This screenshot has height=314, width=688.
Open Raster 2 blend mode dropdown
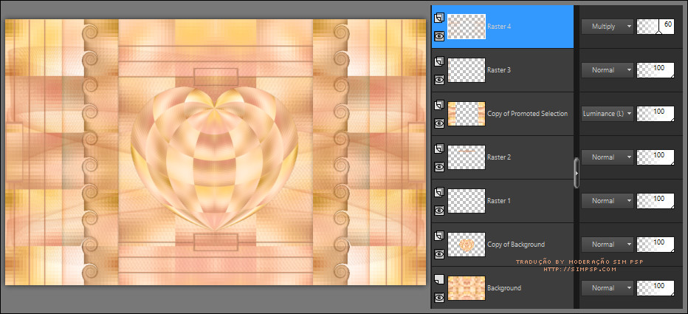(x=608, y=157)
